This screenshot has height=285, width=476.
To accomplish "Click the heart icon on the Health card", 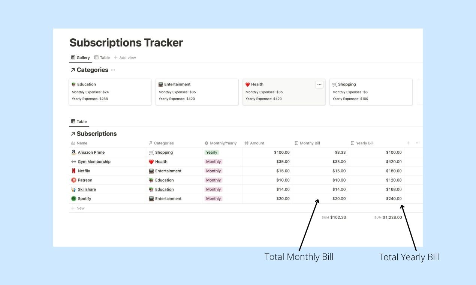I will pyautogui.click(x=248, y=84).
